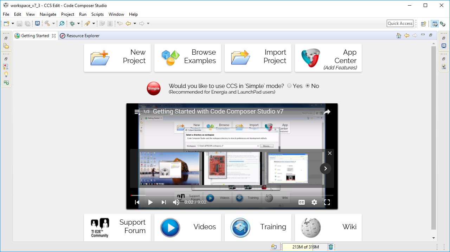This screenshot has width=450, height=252.
Task: Close the video suggestions overlay
Action: 330,153
